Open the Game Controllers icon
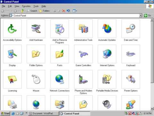The image size is (154, 116). click(83, 54)
